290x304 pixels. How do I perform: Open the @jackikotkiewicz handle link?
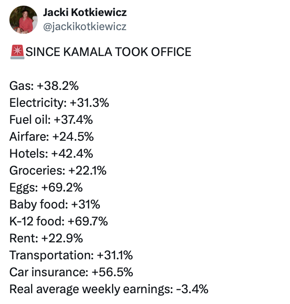click(x=85, y=26)
